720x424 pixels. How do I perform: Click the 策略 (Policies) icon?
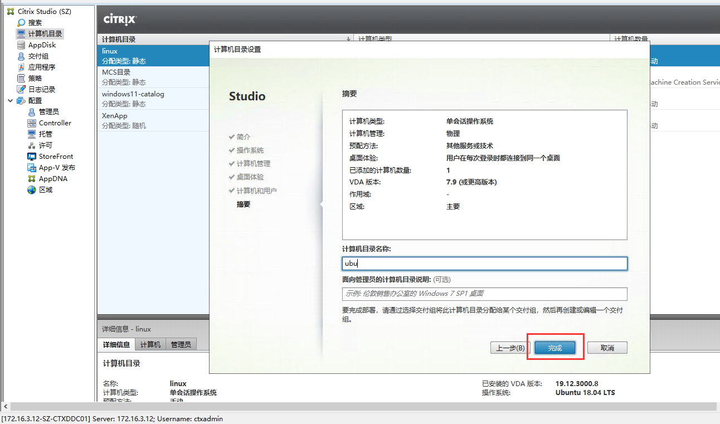tap(20, 78)
